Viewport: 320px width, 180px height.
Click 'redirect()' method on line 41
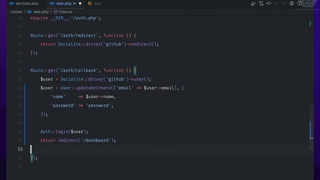[x=143, y=44]
